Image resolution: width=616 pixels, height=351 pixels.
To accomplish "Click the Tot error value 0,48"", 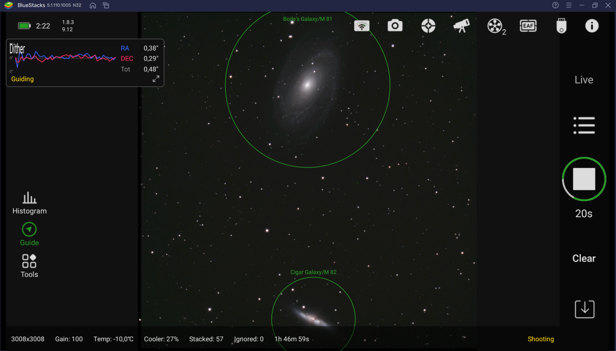I will coord(151,69).
